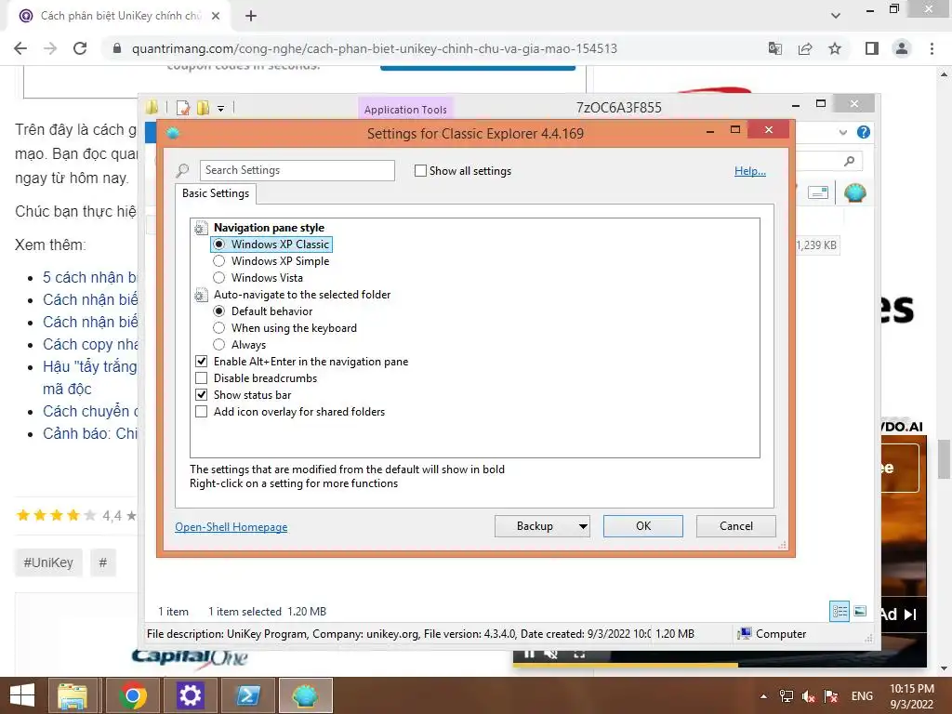The height and width of the screenshot is (714, 952).
Task: Open the Google Translate icon in address bar
Action: pyautogui.click(x=775, y=48)
